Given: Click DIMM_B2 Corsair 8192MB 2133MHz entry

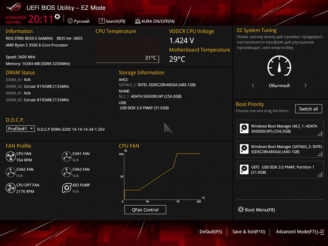Looking at the screenshot, I should tap(37, 100).
